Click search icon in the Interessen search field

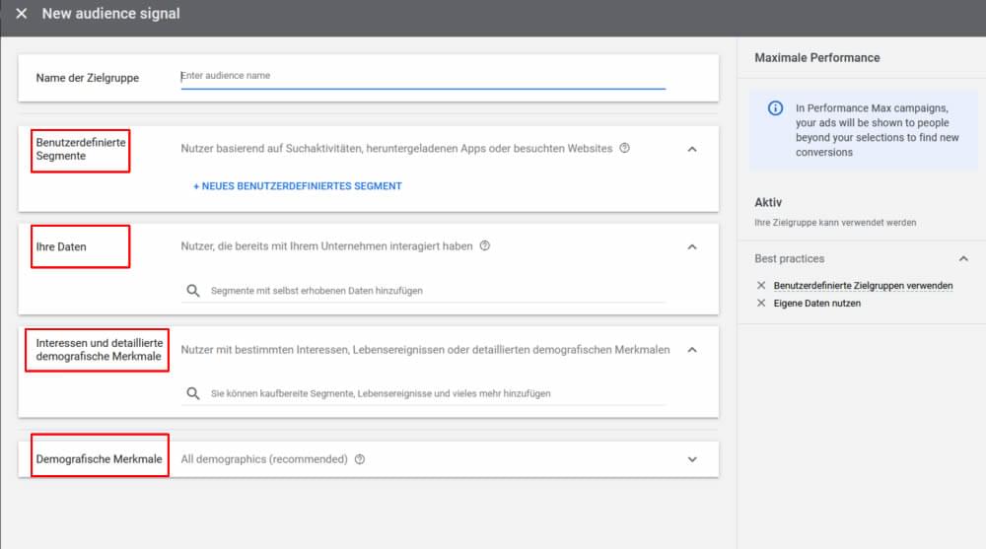click(x=193, y=393)
